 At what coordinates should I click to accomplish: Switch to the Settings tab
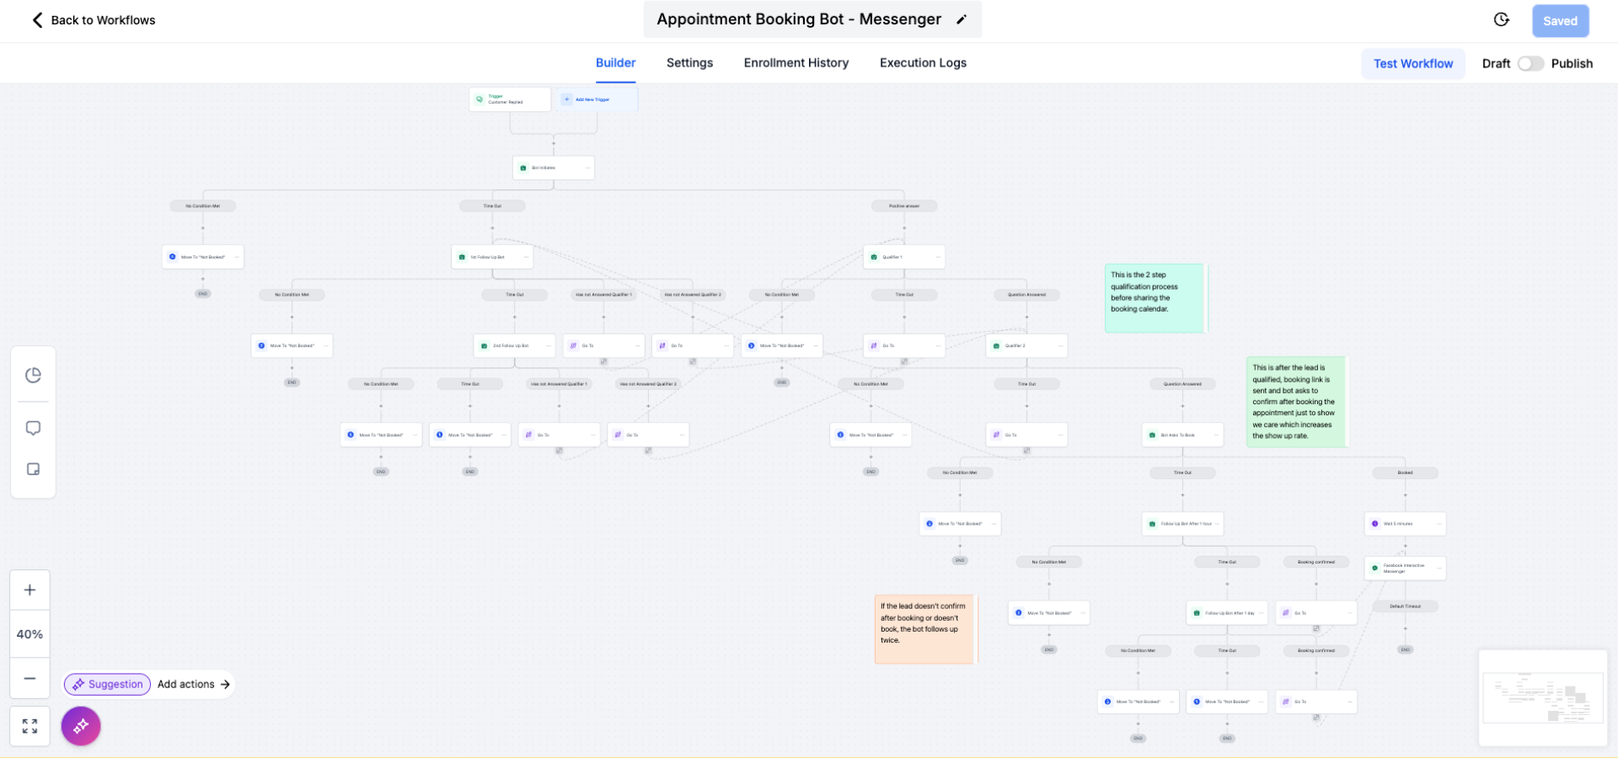click(689, 63)
